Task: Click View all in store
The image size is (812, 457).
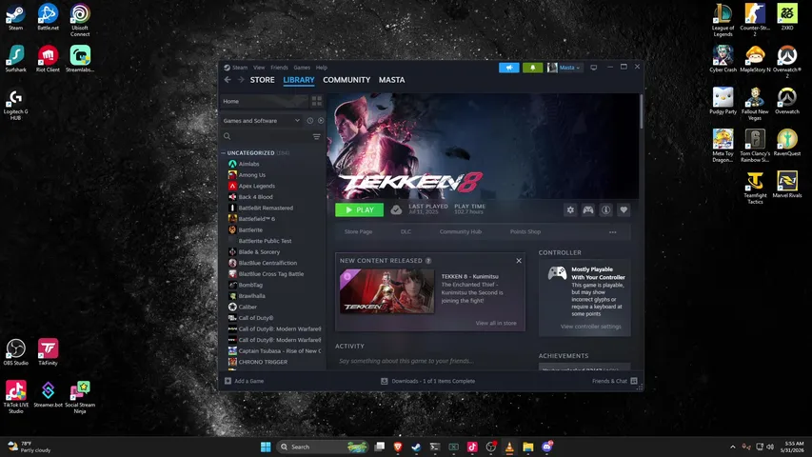Action: [496, 323]
